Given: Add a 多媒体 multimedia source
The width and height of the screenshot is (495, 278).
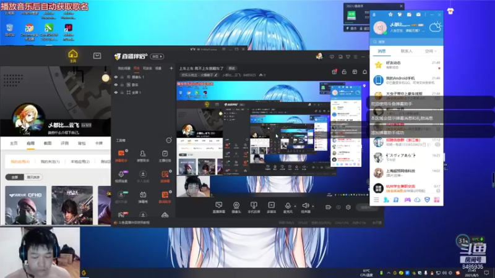Looking at the screenshot, I should [x=271, y=208].
